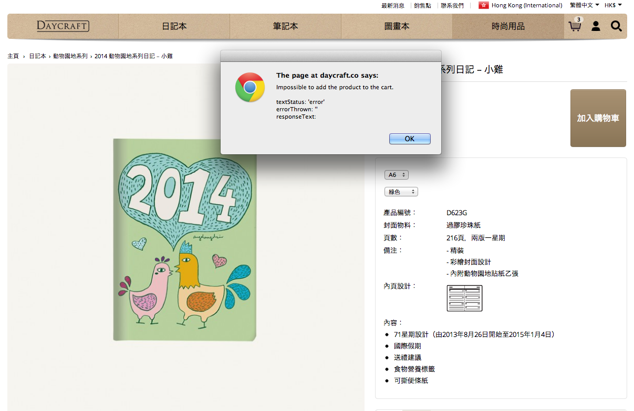Go to 動物園地系列 breadcrumb link
The image size is (634, 411).
tap(70, 56)
